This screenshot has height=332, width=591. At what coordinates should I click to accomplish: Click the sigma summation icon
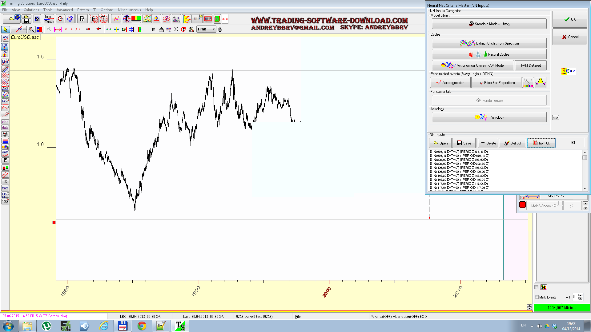(x=176, y=30)
